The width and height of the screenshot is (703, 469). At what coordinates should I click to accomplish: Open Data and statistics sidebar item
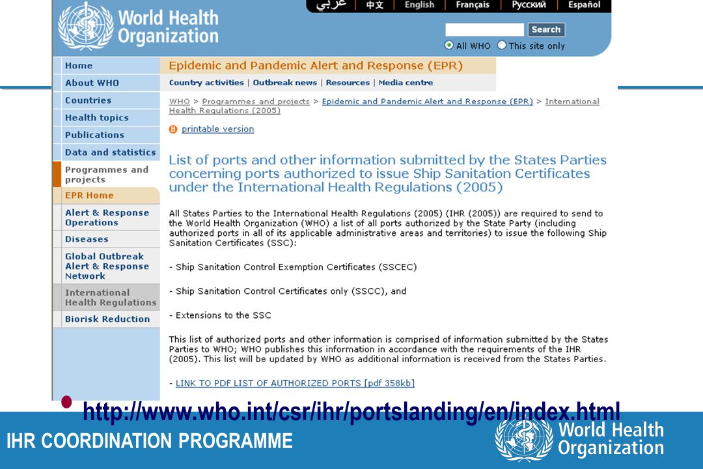[107, 152]
